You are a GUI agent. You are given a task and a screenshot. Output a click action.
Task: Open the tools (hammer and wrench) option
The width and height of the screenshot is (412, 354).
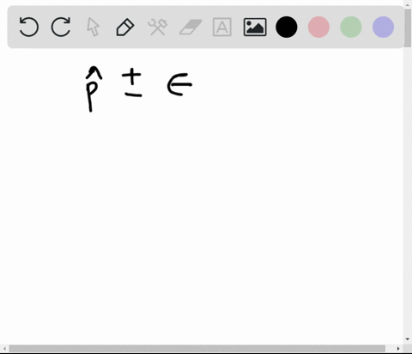pos(158,27)
